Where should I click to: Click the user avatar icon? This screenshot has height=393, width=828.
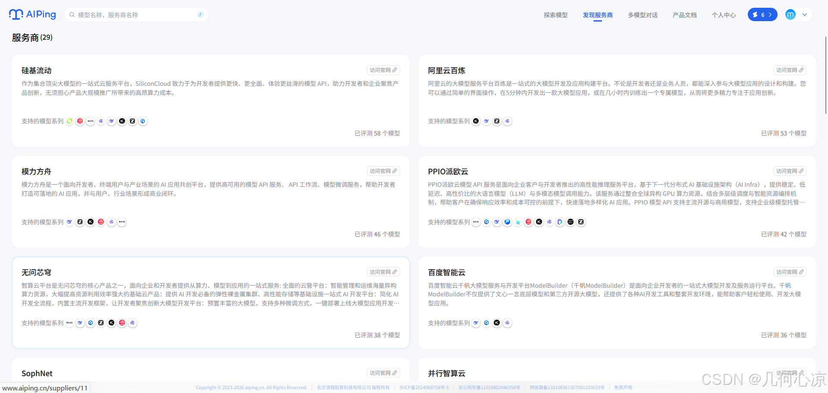[790, 15]
